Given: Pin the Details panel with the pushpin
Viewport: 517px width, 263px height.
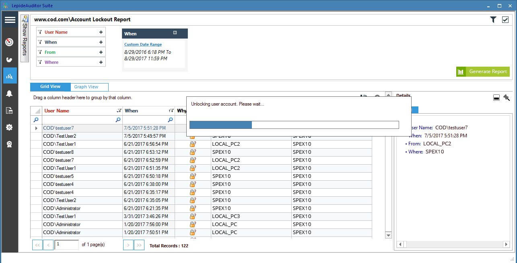Looking at the screenshot, I should pyautogui.click(x=506, y=98).
